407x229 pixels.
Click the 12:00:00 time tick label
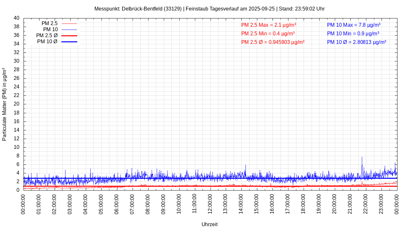[x=210, y=204]
